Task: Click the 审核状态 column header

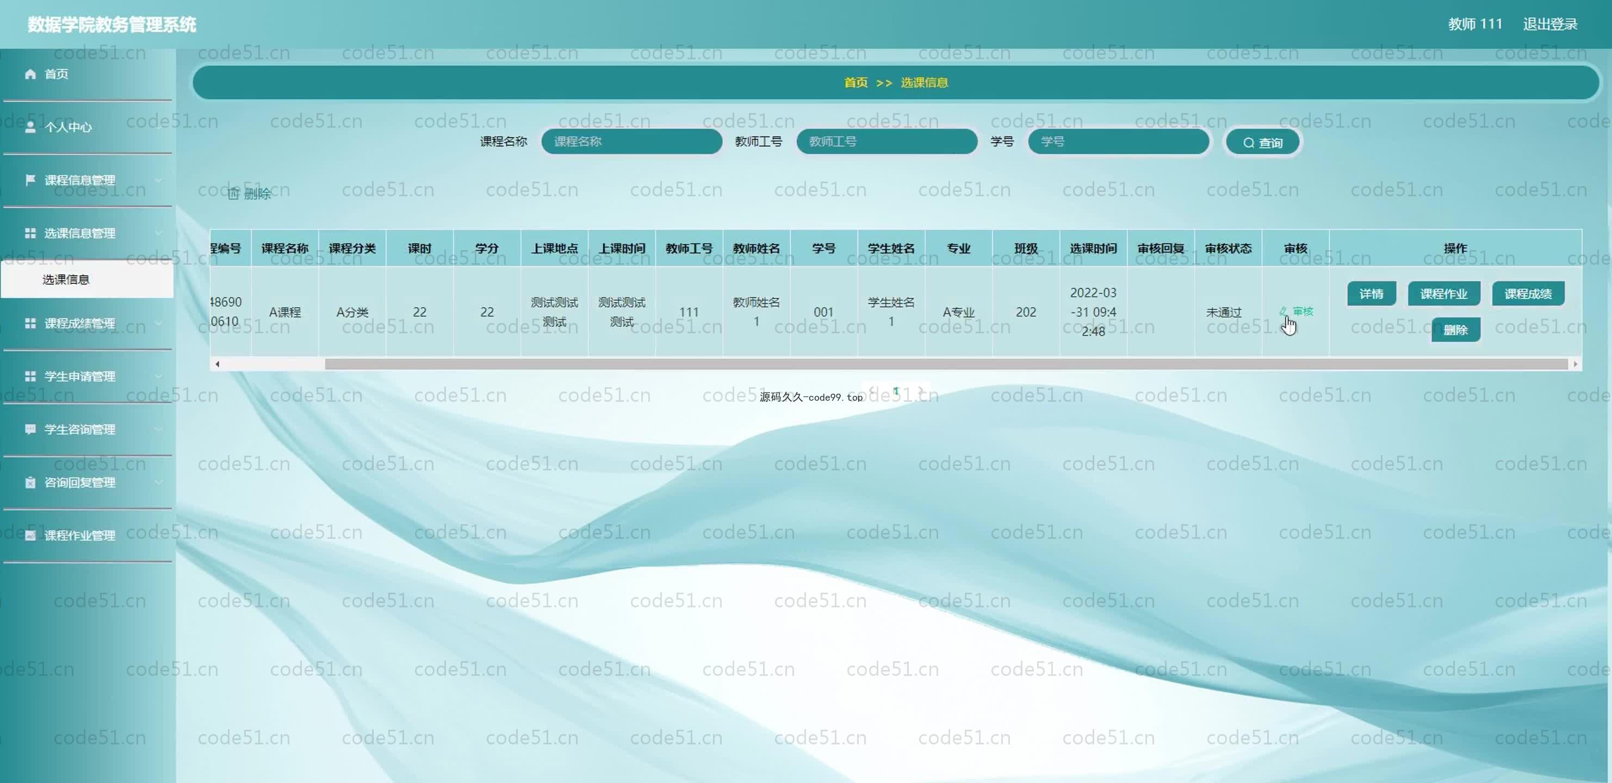Action: [x=1228, y=248]
